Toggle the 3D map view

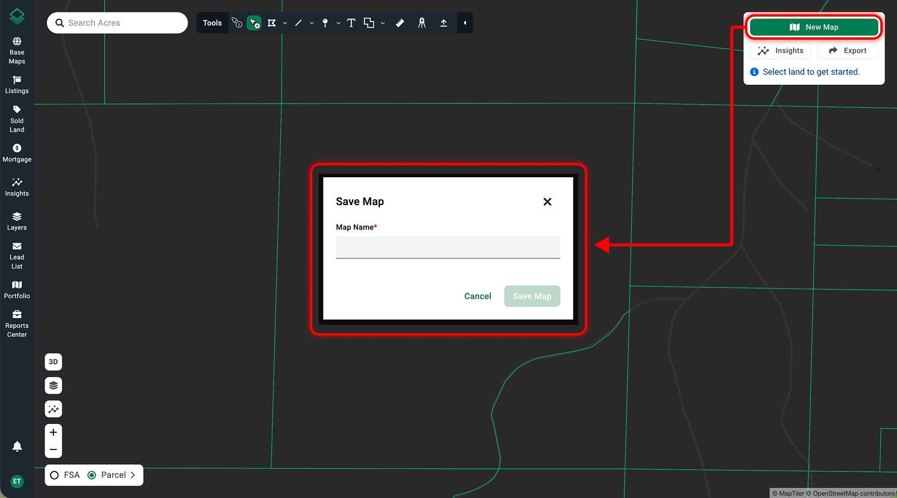pyautogui.click(x=53, y=362)
